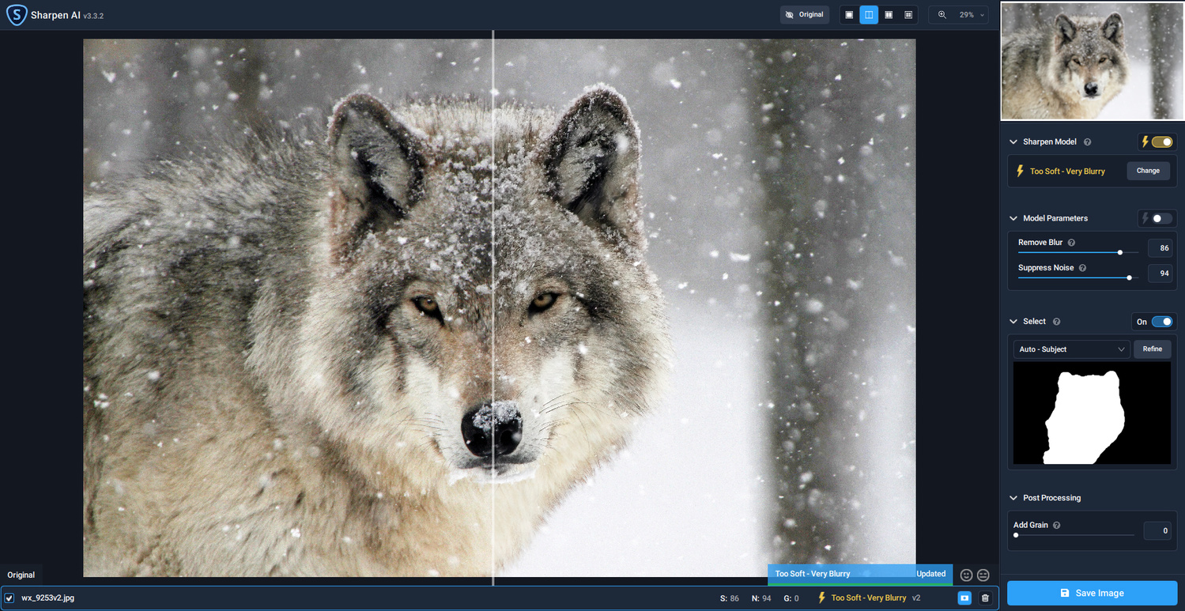Screen dimensions: 1185x611
Task: Click the happy face rating icon
Action: tap(966, 575)
